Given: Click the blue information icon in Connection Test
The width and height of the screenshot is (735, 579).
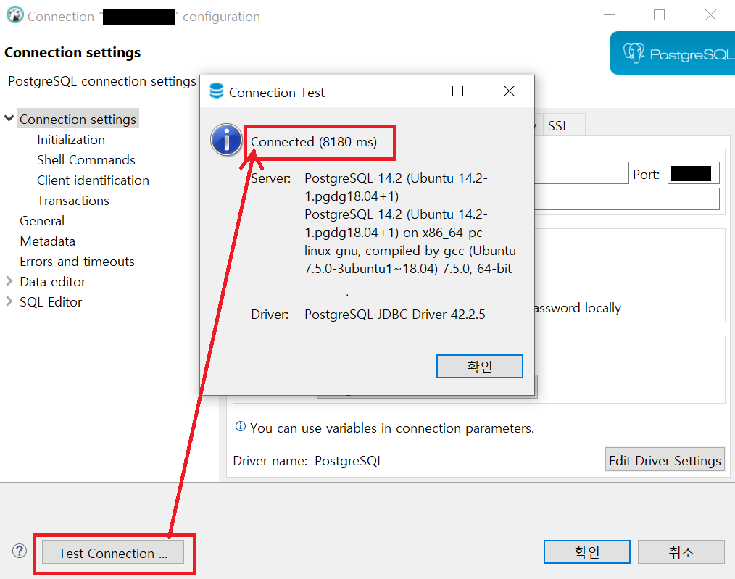Looking at the screenshot, I should (226, 140).
